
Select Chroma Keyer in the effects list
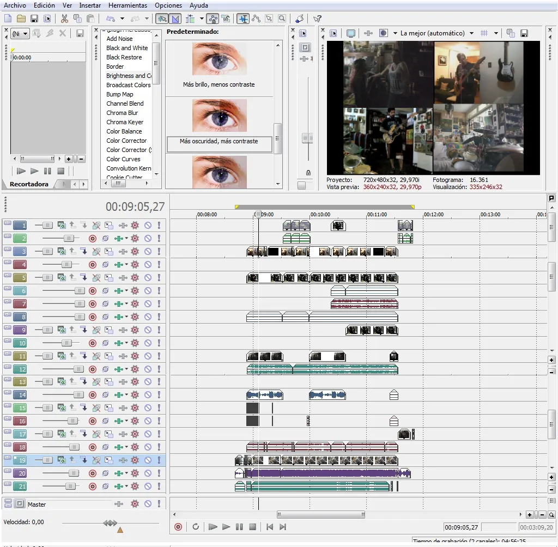pyautogui.click(x=125, y=122)
